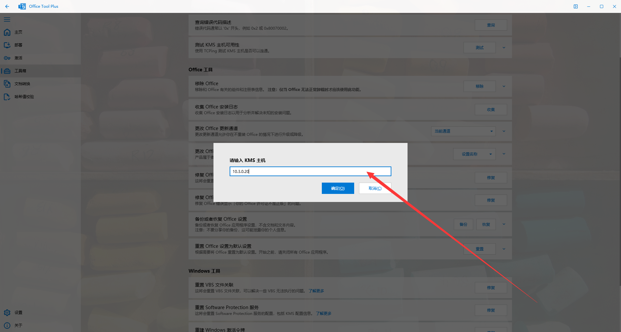Click 修复 button for Software Protection 服务

pos(491,310)
